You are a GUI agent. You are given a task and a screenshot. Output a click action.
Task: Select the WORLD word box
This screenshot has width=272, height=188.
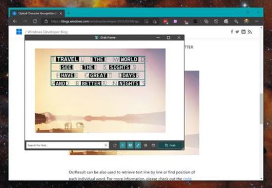pyautogui.click(x=129, y=59)
